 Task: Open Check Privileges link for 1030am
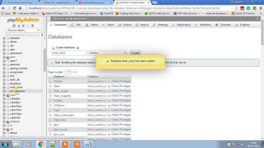click(121, 81)
